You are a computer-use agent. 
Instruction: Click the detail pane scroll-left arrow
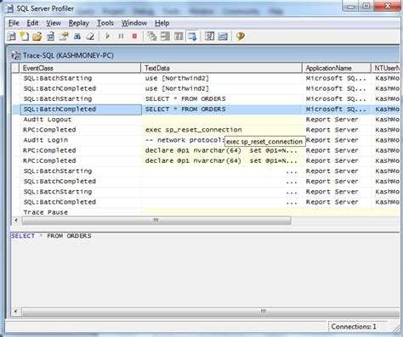16,312
